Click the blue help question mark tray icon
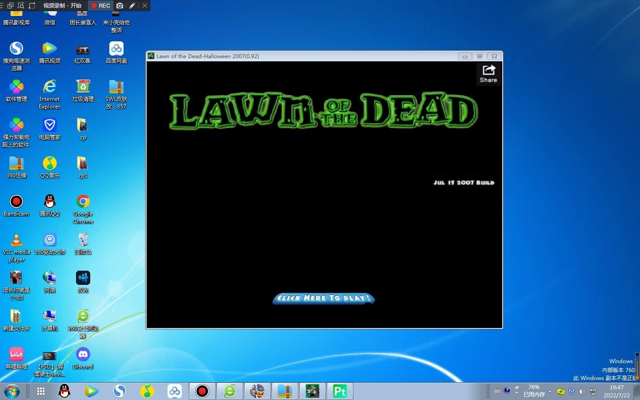Image resolution: width=640 pixels, height=400 pixels. (507, 391)
